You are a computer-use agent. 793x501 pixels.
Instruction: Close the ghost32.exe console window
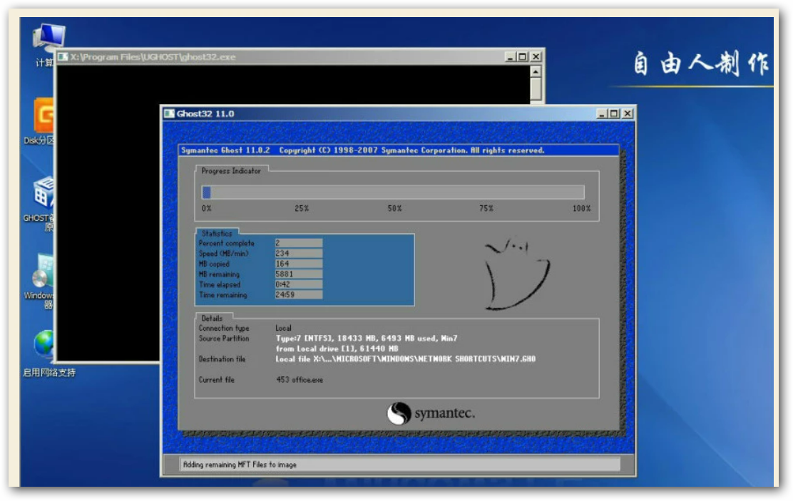536,57
